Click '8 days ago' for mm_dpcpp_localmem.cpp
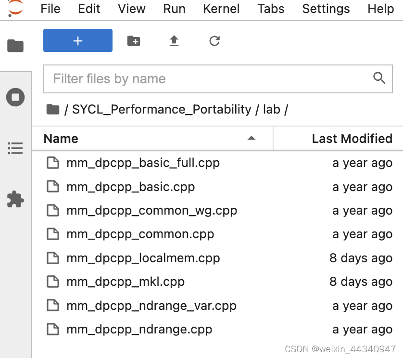Image resolution: width=403 pixels, height=358 pixels. coord(361,258)
